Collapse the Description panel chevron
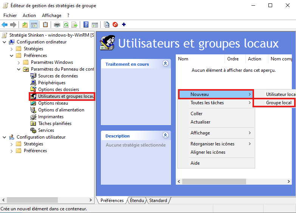Image resolution: width=296 pixels, height=213 pixels. (x=165, y=135)
